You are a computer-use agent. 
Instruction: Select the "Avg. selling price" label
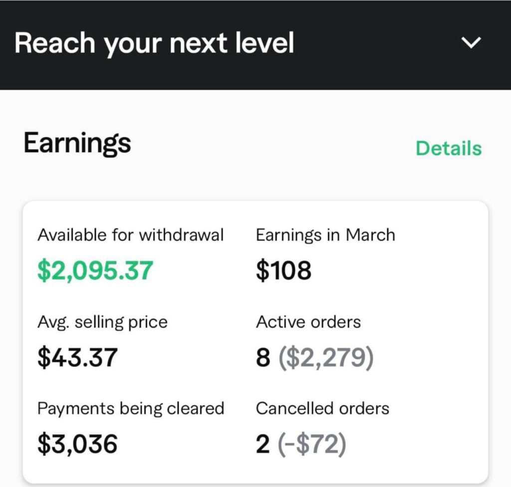point(102,322)
